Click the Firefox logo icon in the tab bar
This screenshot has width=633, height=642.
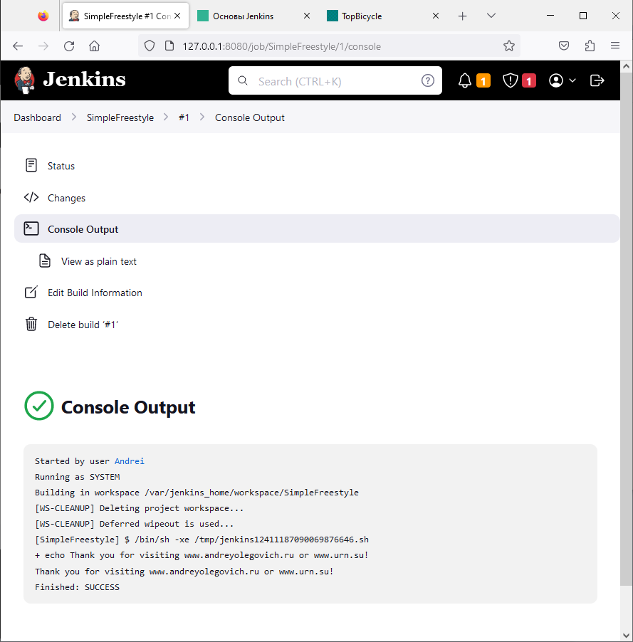pos(43,16)
